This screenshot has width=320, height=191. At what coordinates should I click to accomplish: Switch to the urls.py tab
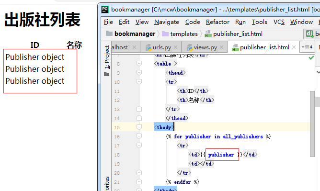tap(161, 47)
